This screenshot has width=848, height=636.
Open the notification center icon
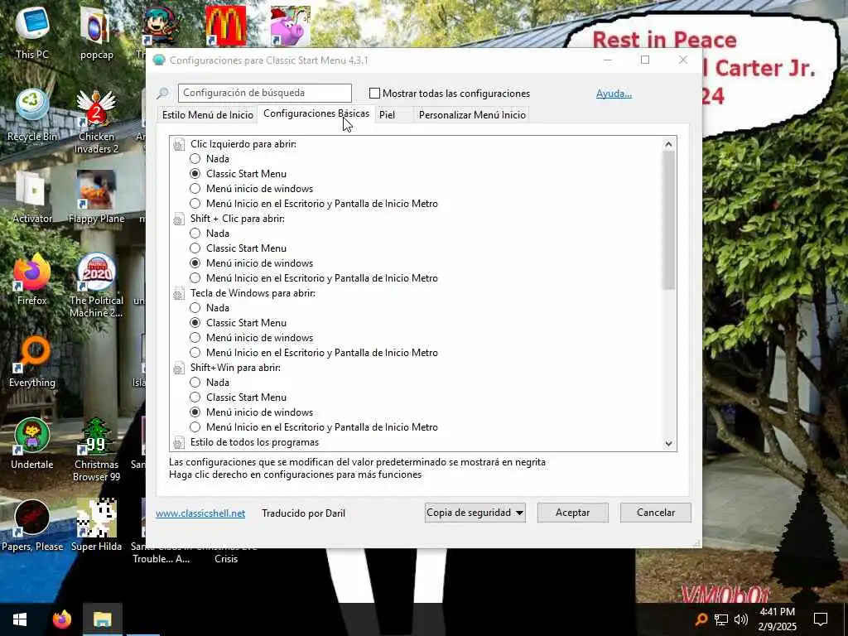[821, 619]
